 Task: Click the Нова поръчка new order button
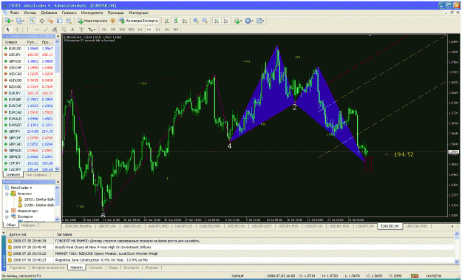92,21
